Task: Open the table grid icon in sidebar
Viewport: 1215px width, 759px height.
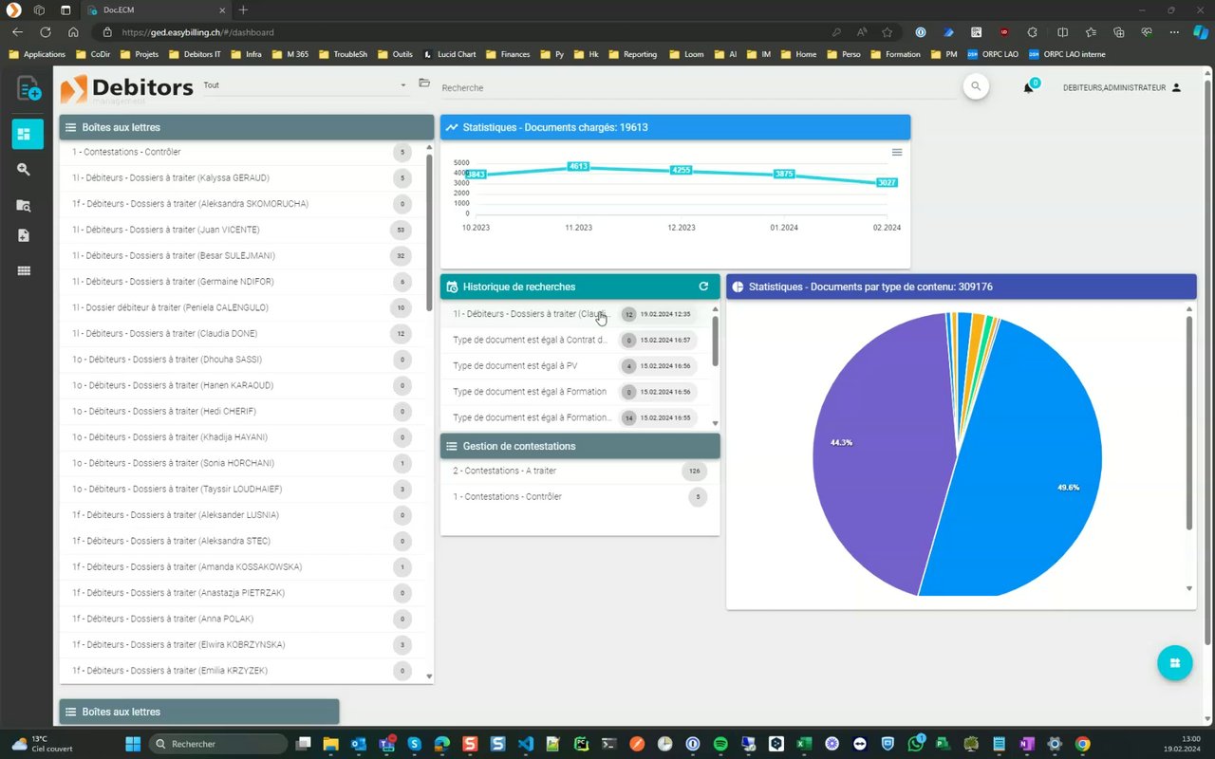Action: 25,270
